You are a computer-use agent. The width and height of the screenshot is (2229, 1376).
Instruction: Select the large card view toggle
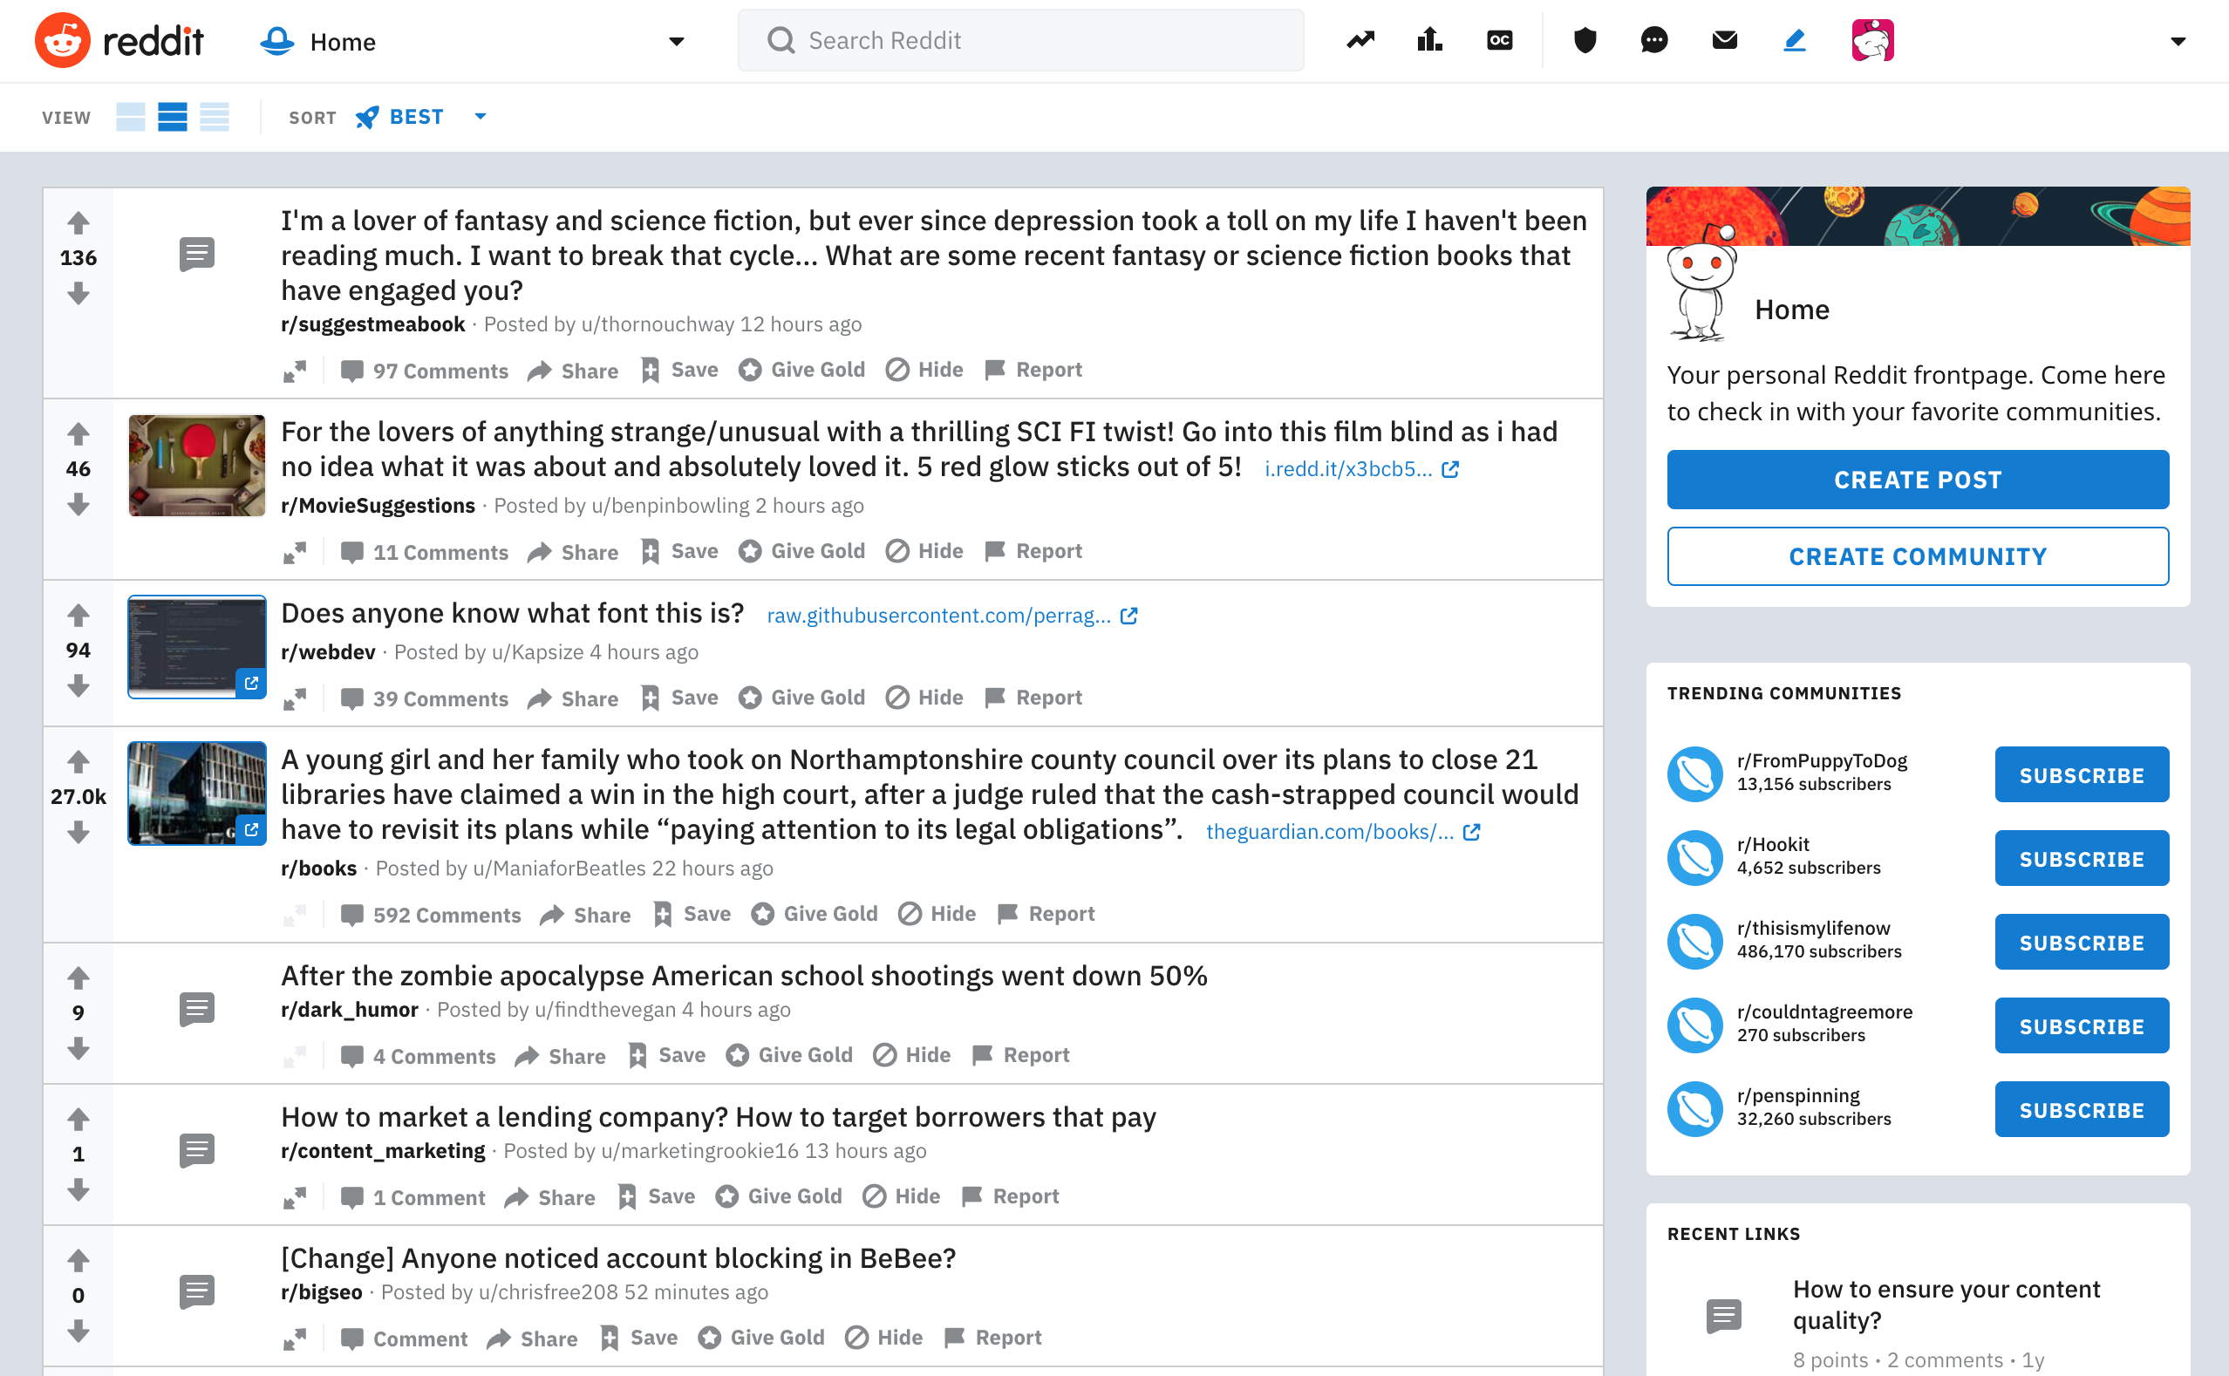(x=131, y=116)
